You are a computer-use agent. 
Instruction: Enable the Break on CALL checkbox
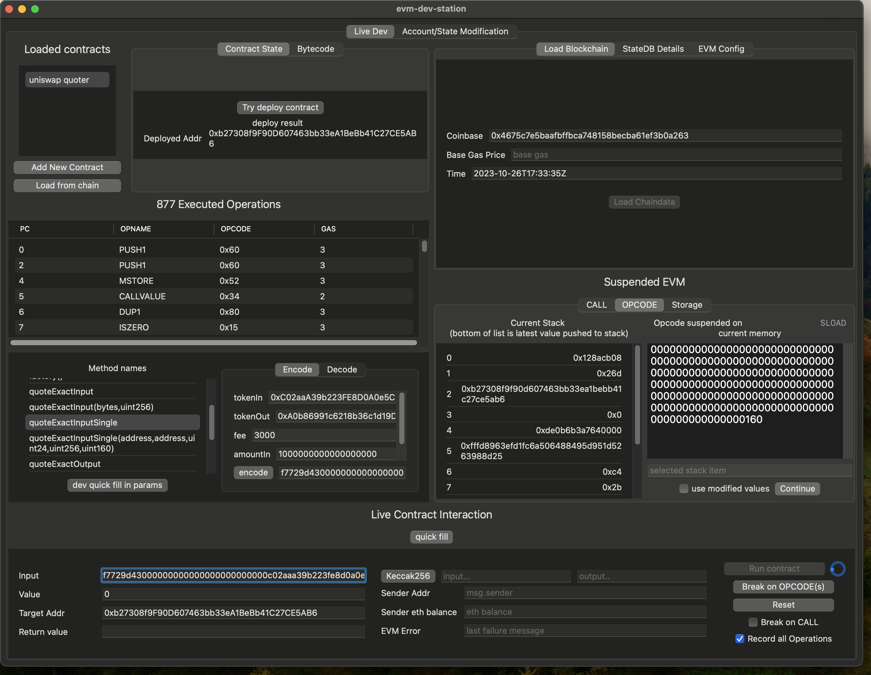tap(752, 622)
